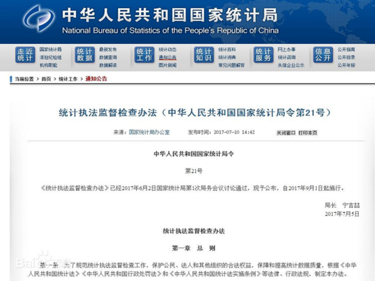Click the publish time 2017-07-10 14:42
This screenshot has width=375, height=281.
click(234, 132)
